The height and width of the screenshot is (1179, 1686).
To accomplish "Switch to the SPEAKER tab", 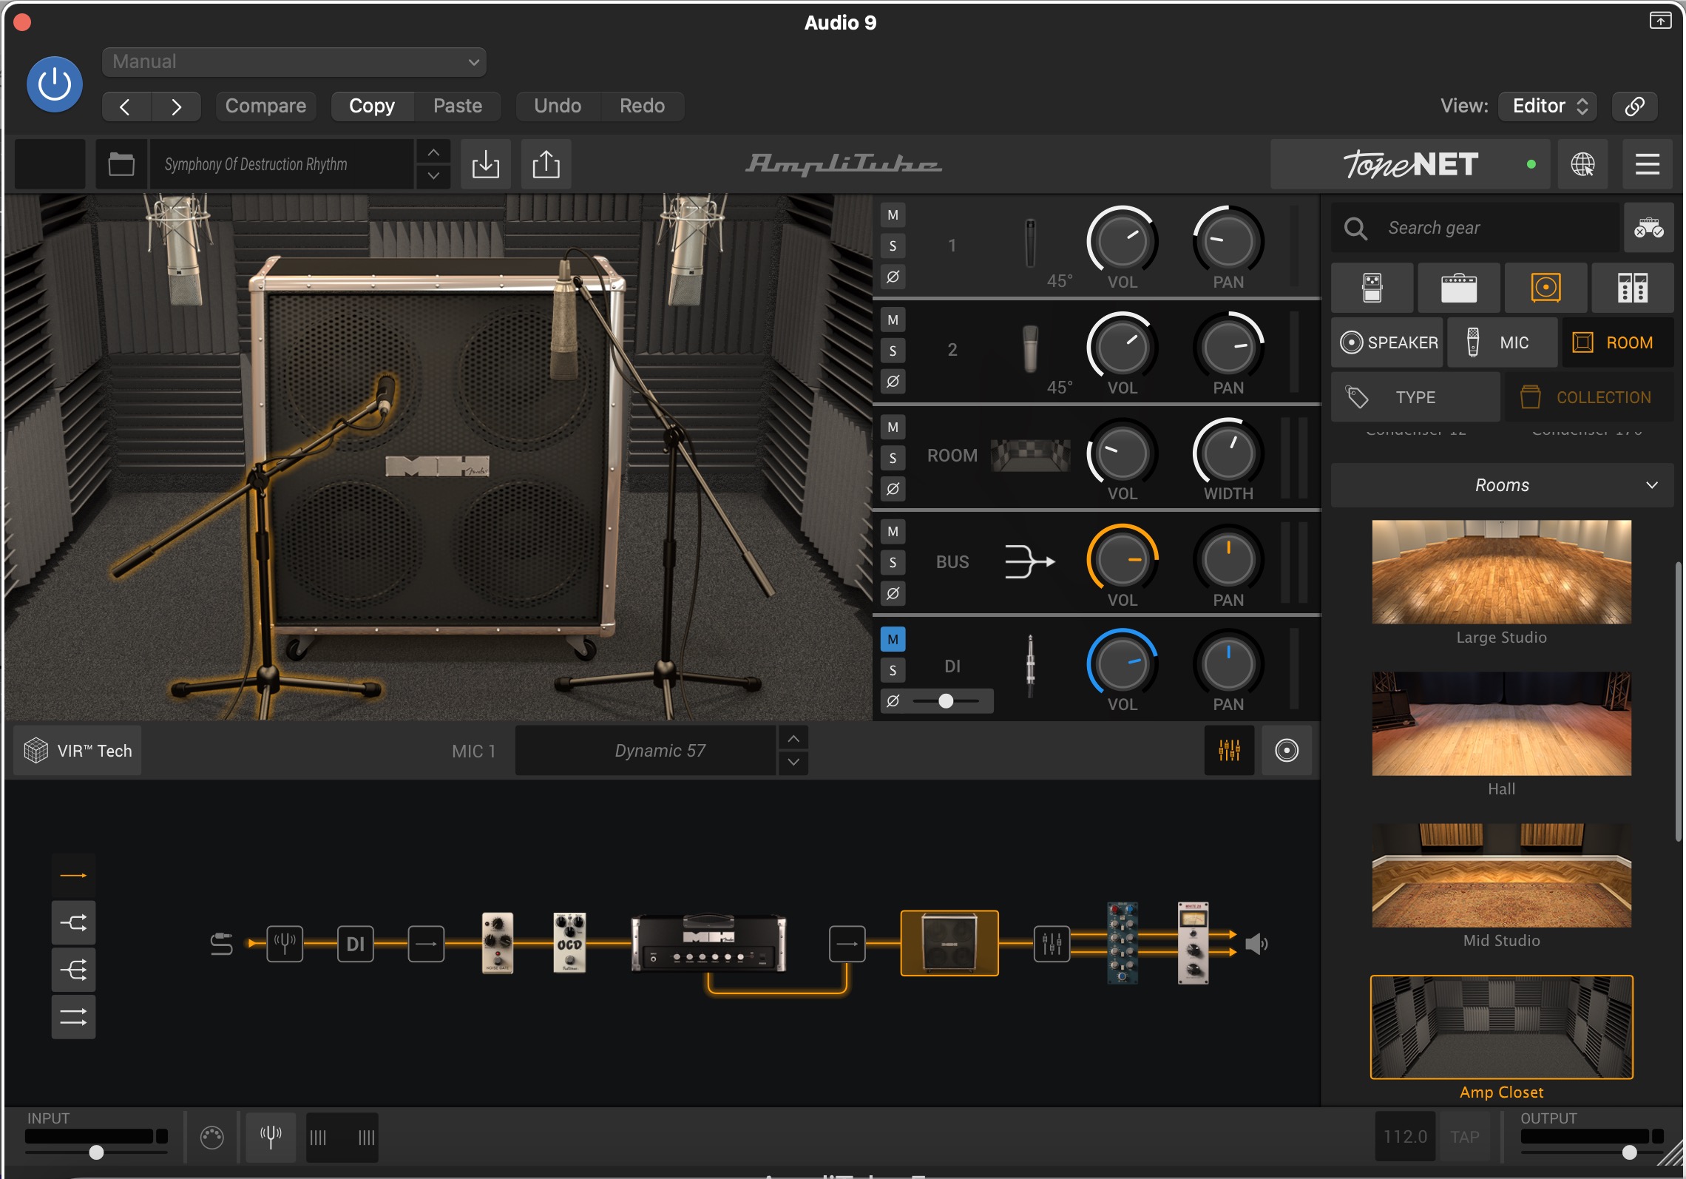I will (x=1388, y=342).
